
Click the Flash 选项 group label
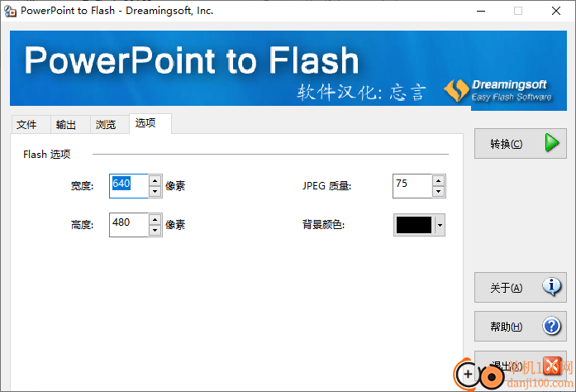point(46,154)
